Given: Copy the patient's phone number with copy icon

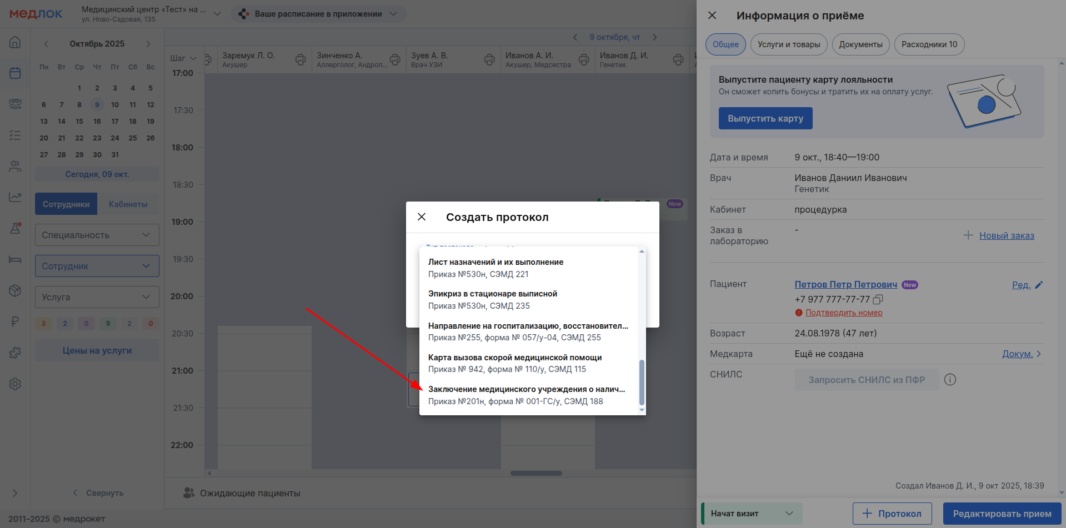Looking at the screenshot, I should point(878,300).
